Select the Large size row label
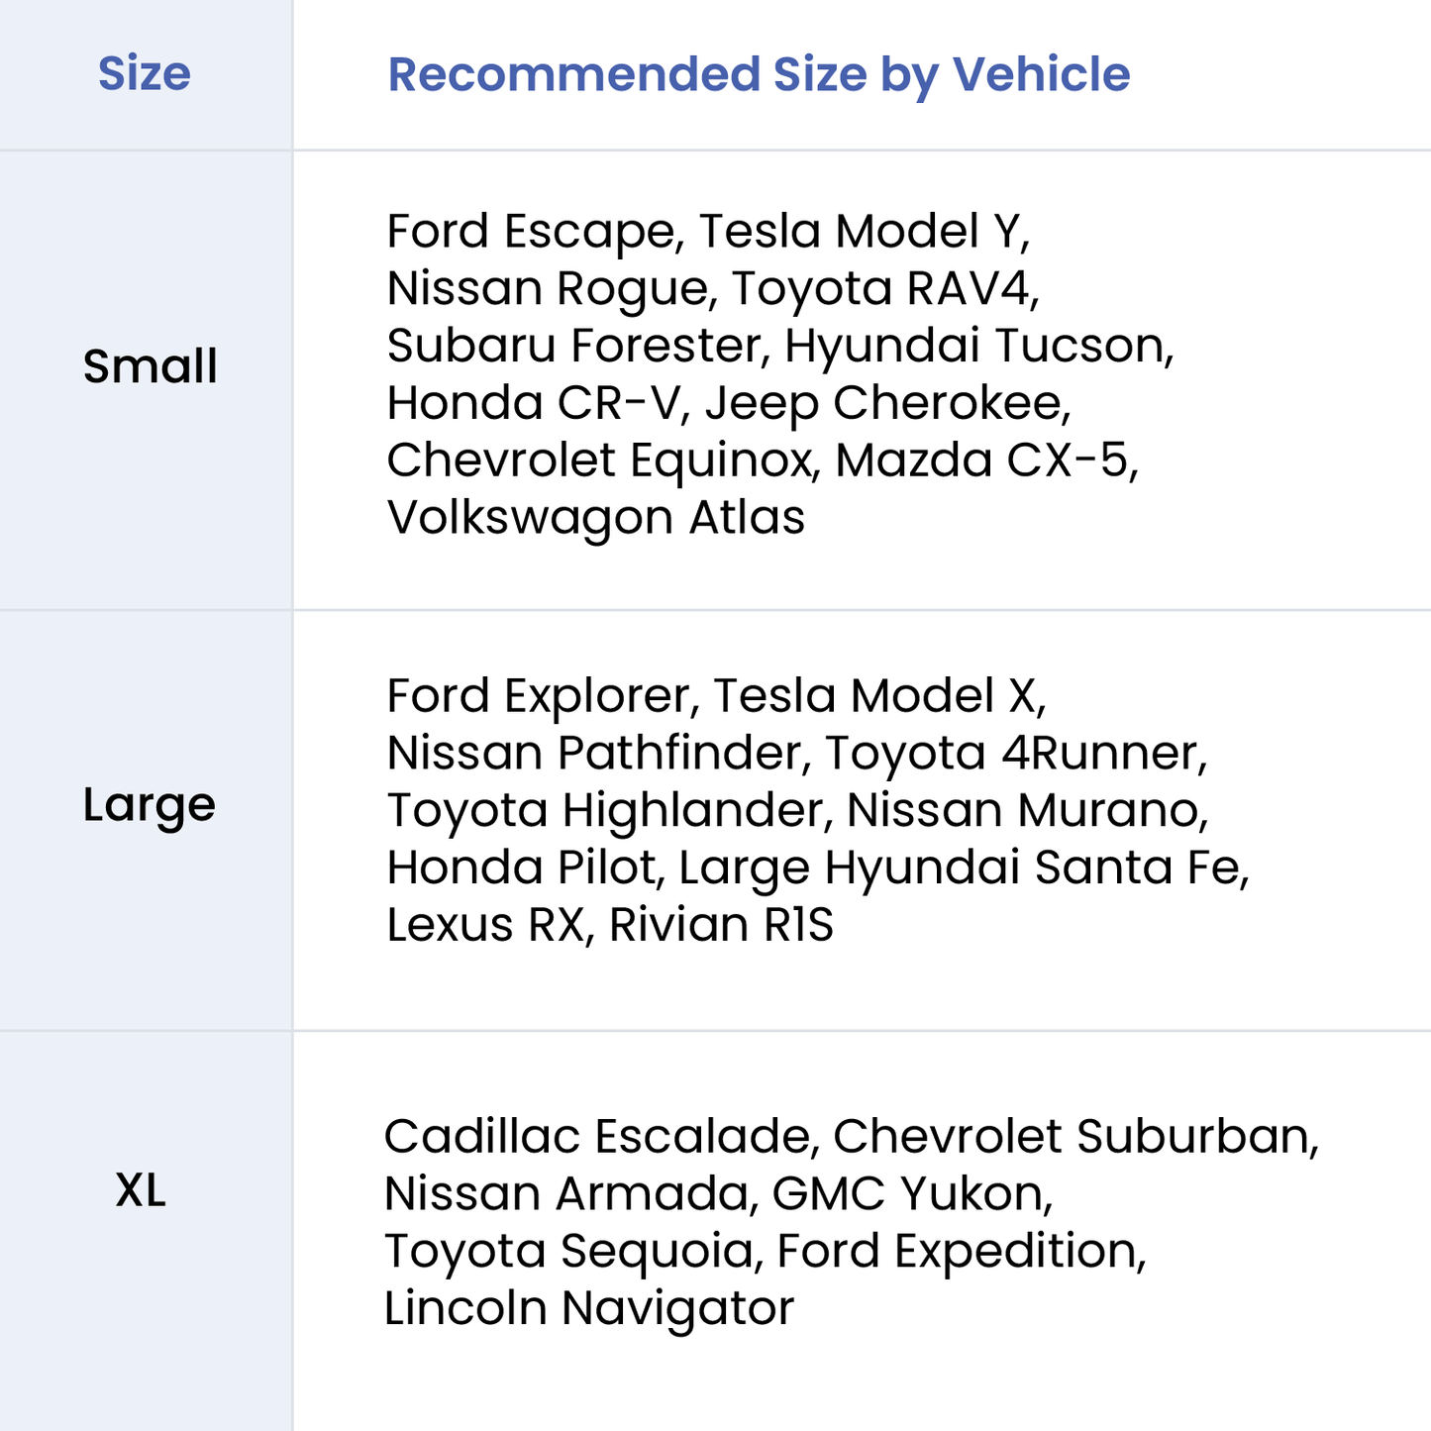1431x1431 pixels. coord(149,804)
